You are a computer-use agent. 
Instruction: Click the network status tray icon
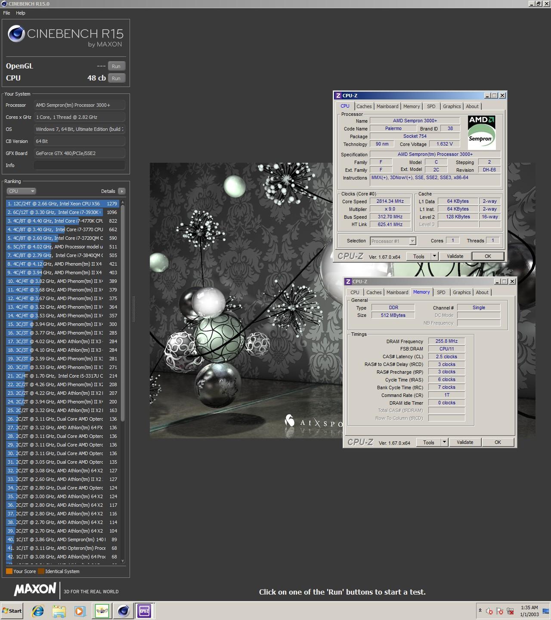510,611
